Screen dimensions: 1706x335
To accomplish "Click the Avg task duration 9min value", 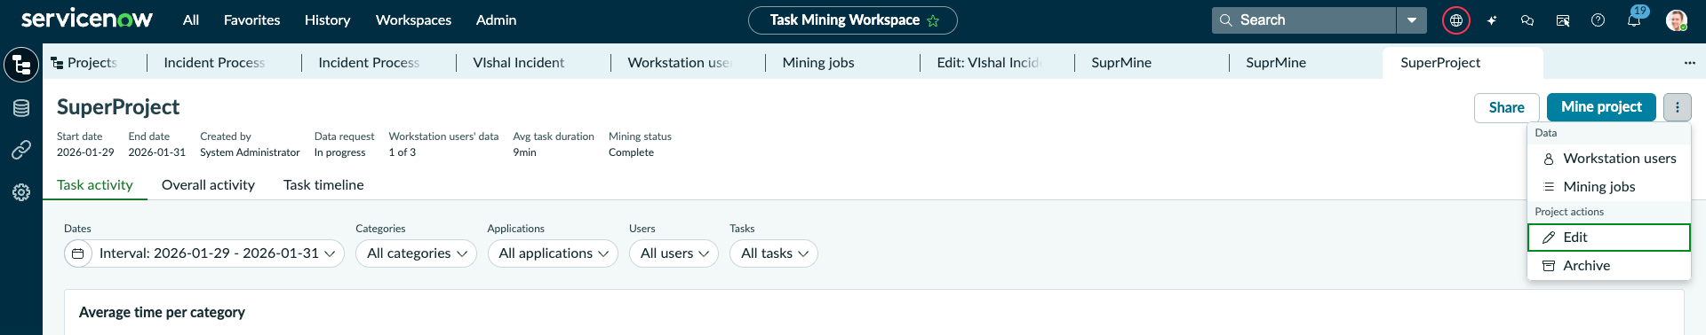I will click(x=524, y=153).
